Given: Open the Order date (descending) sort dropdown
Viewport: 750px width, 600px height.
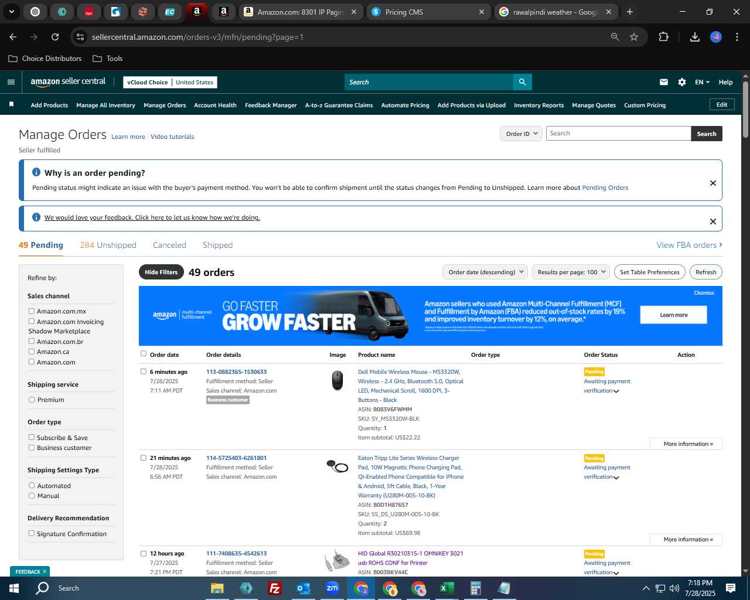Looking at the screenshot, I should 486,272.
